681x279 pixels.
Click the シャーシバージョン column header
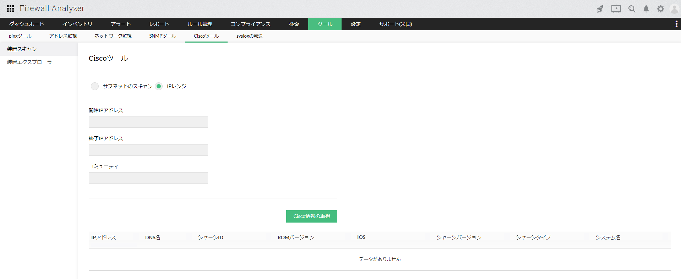click(x=459, y=237)
